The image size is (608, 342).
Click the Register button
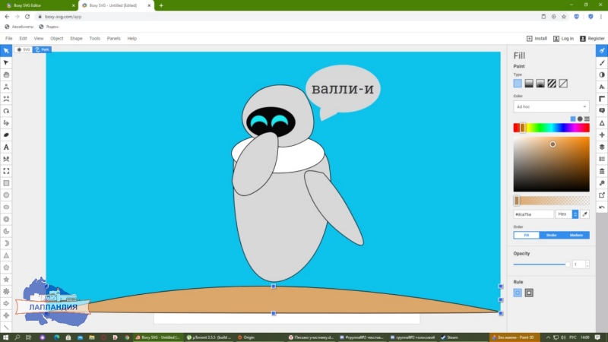coord(592,39)
